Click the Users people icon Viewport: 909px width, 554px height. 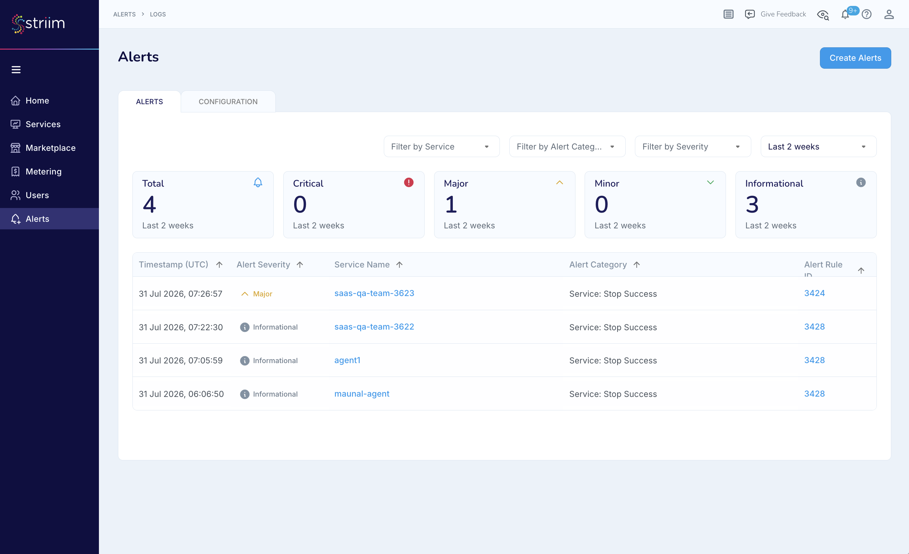pos(15,195)
